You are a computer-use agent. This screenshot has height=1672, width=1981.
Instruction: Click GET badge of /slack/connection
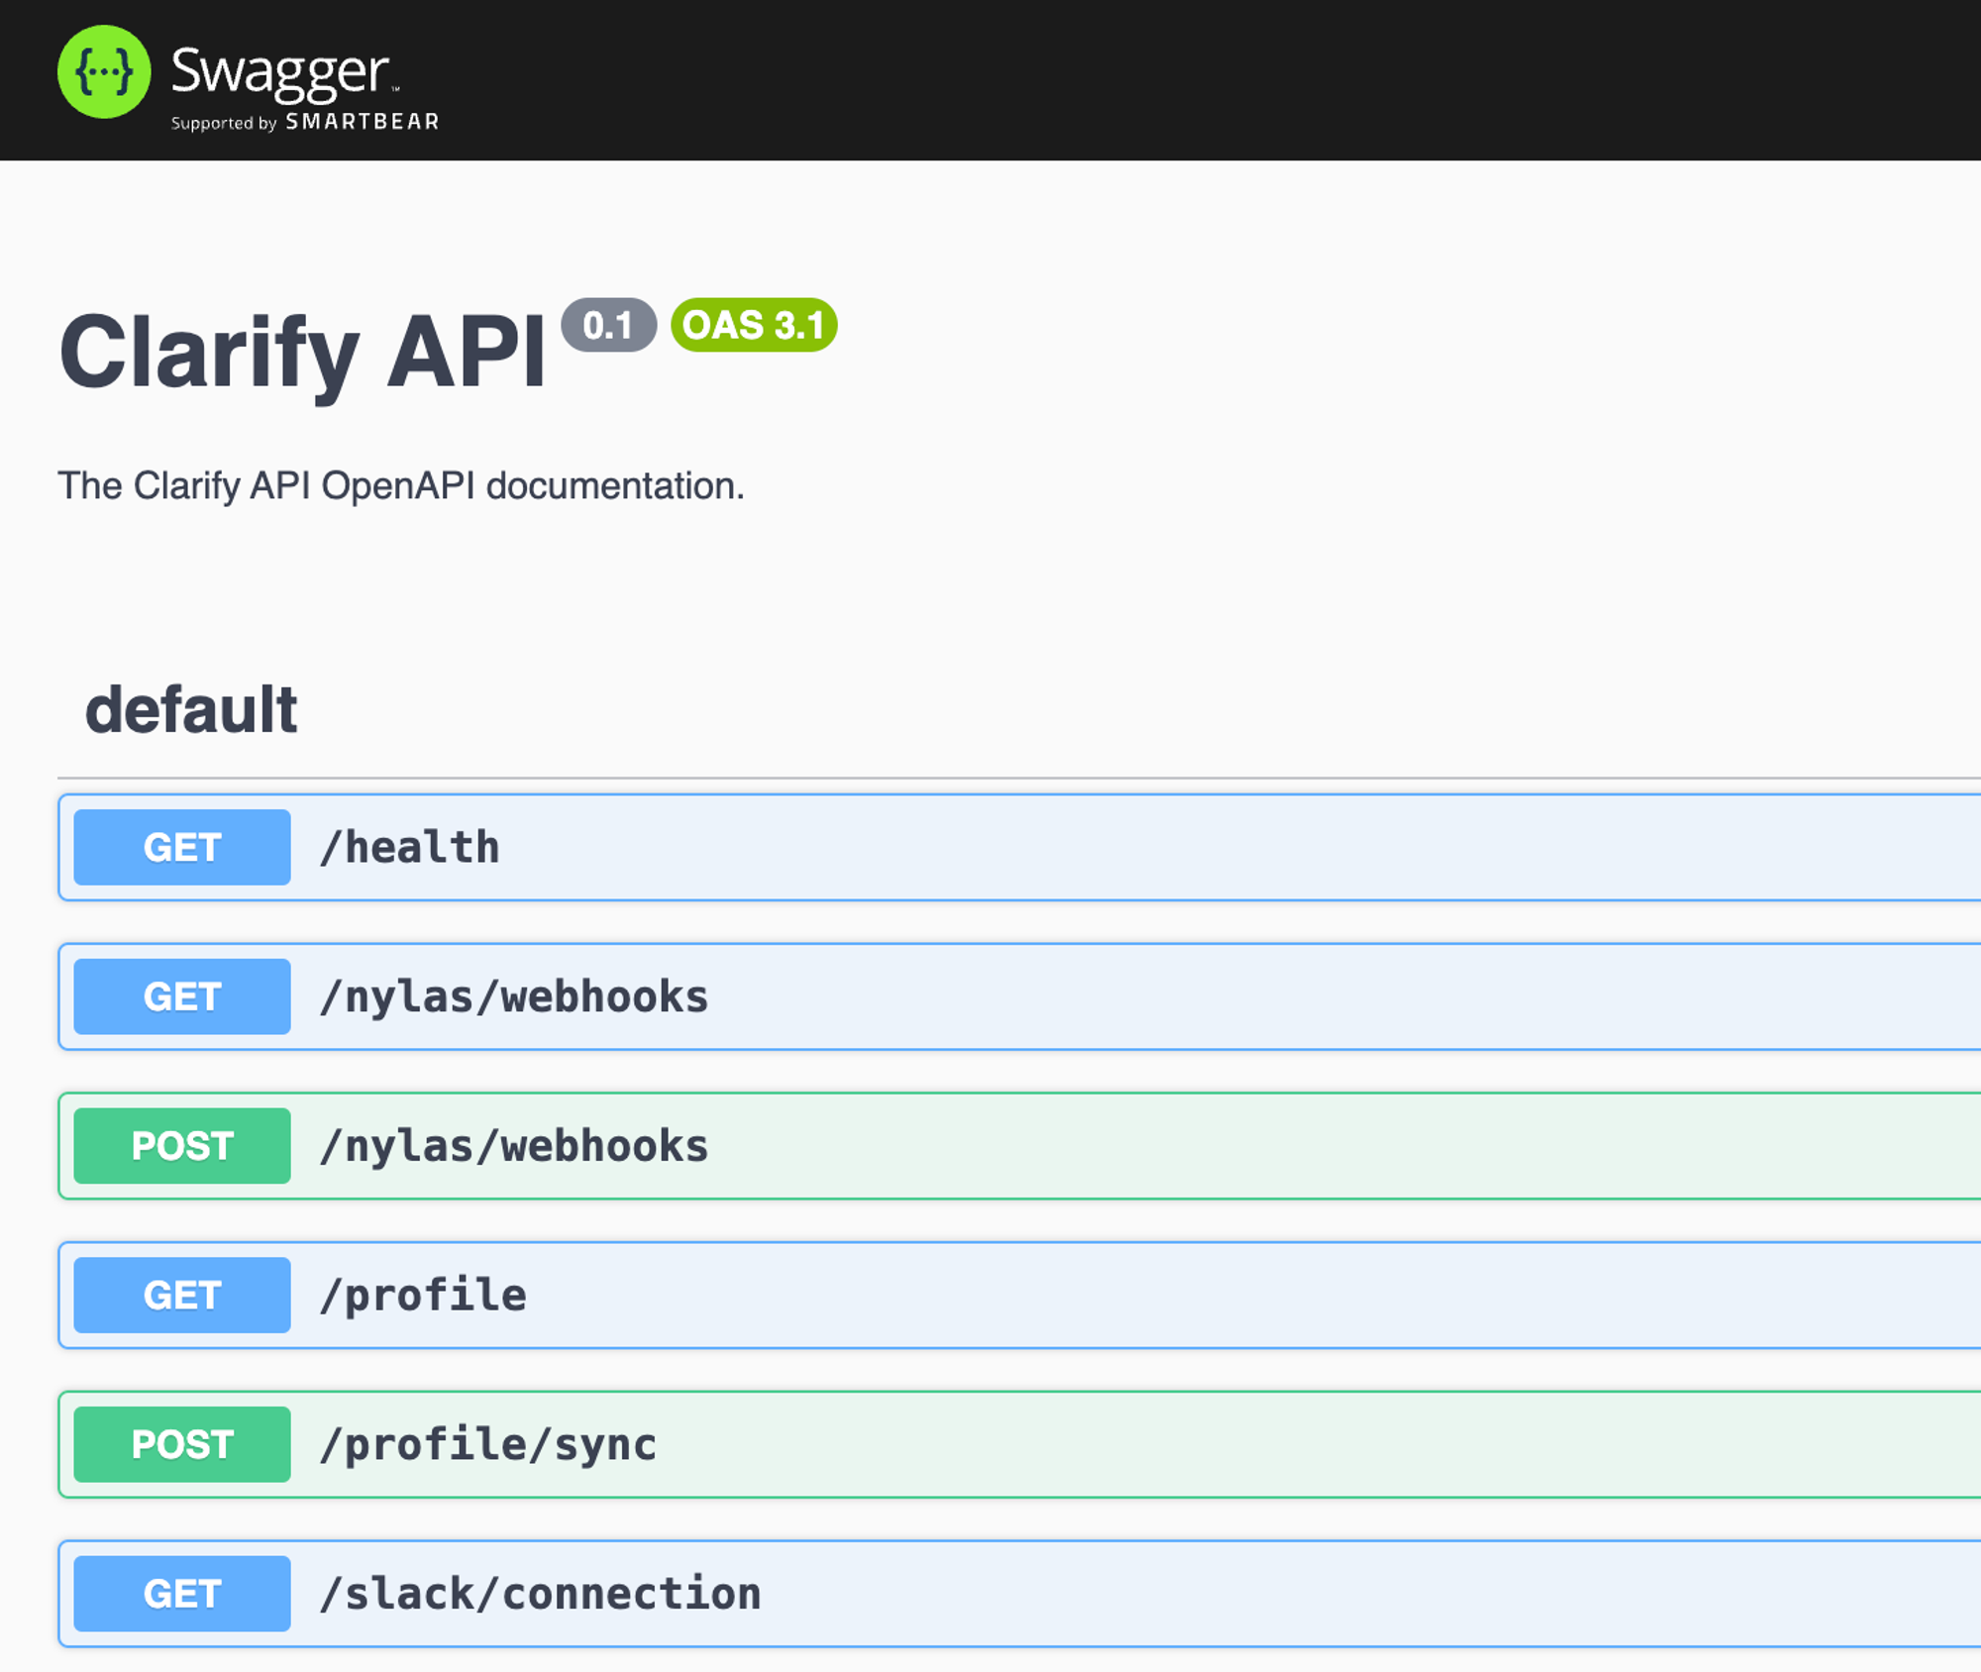(x=182, y=1595)
